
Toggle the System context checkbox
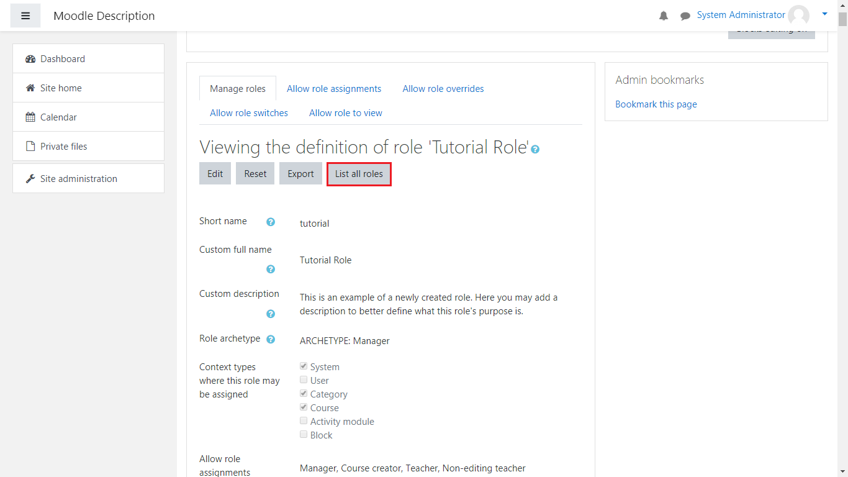(304, 366)
